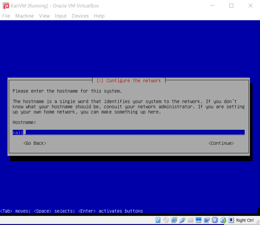Open the View menu
The height and width of the screenshot is (225, 260).
click(45, 16)
